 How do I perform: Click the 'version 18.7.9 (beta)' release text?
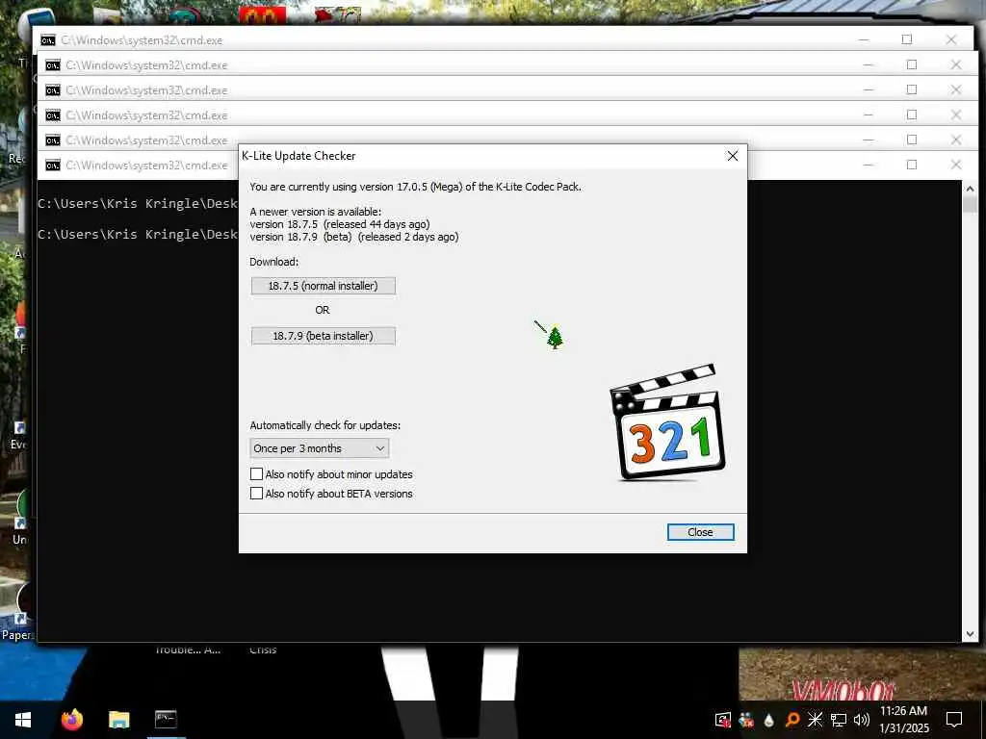click(354, 237)
